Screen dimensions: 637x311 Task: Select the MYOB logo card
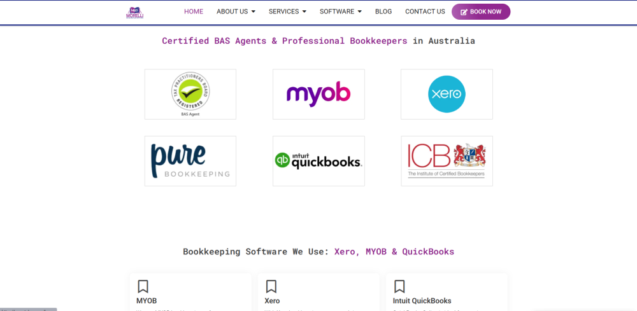point(318,94)
